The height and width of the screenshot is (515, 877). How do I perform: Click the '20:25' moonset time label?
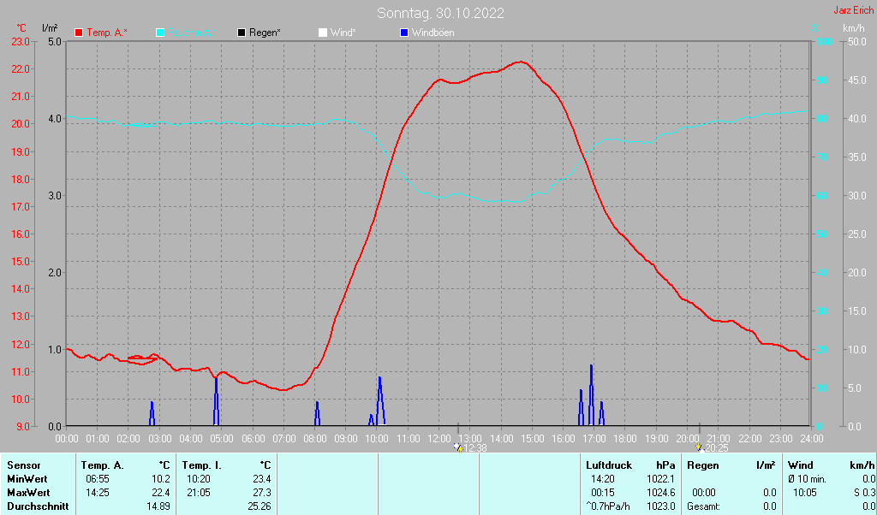tap(717, 448)
